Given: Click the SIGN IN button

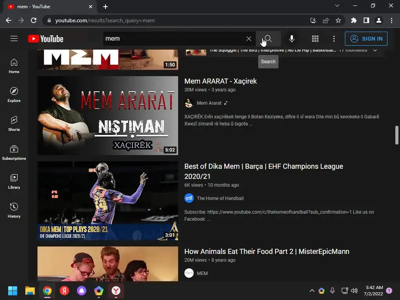Looking at the screenshot, I should (x=366, y=39).
